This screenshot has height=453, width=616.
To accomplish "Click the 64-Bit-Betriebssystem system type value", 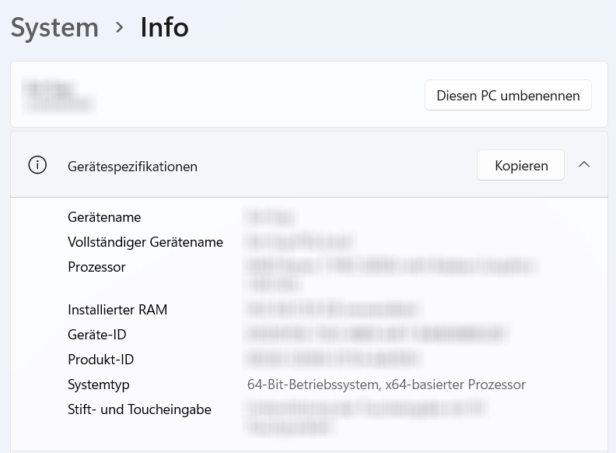I will coord(386,385).
